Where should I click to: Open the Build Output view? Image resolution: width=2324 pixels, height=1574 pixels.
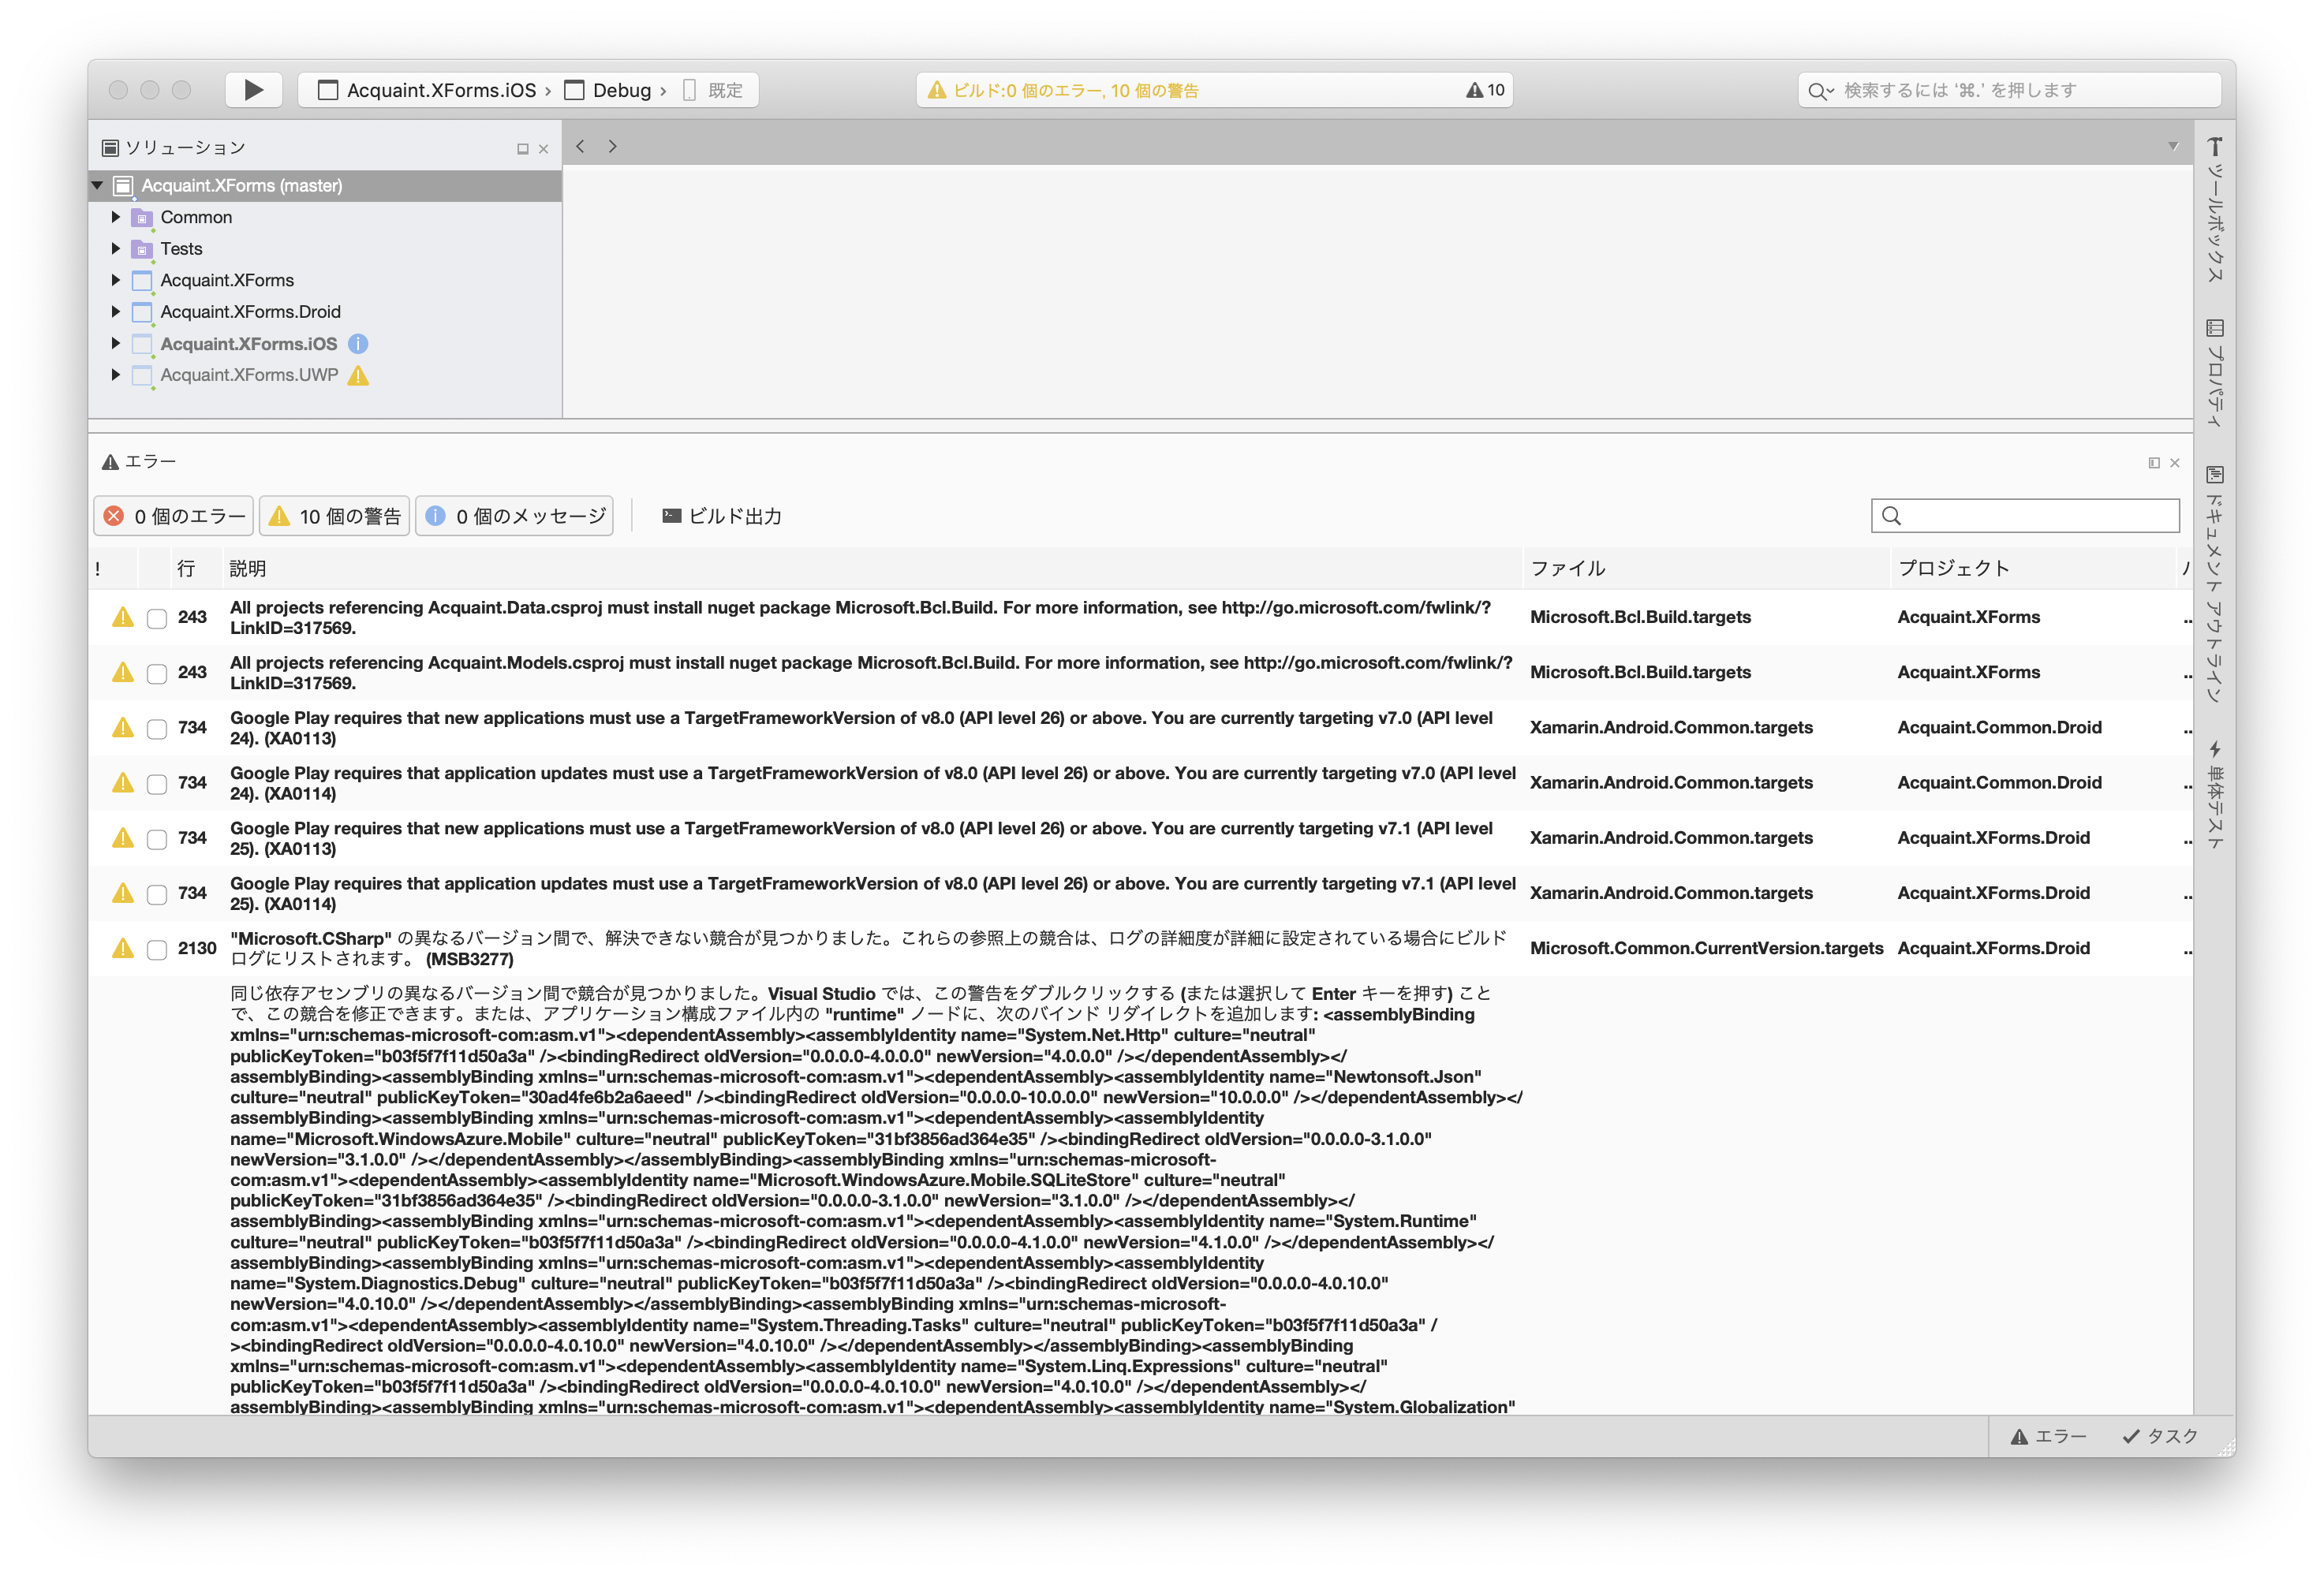721,517
